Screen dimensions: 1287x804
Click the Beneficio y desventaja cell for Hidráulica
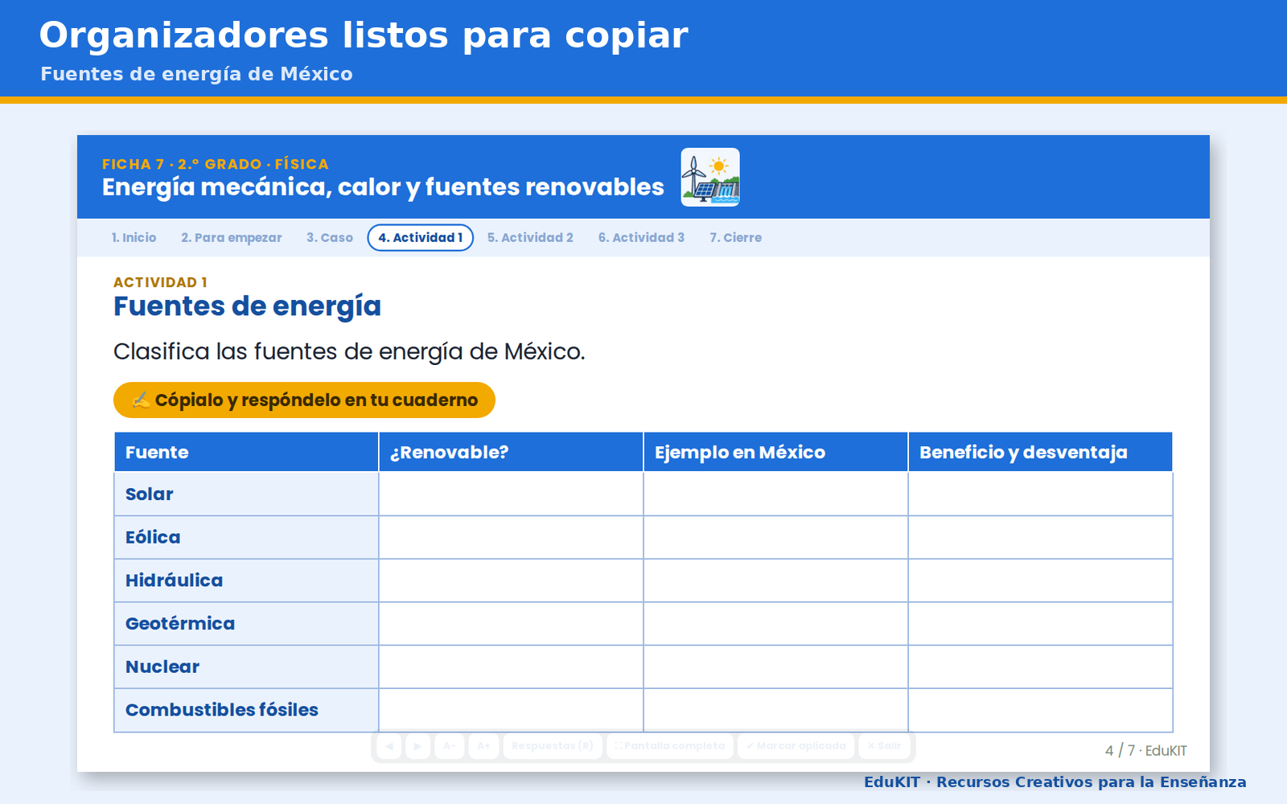coord(1040,580)
